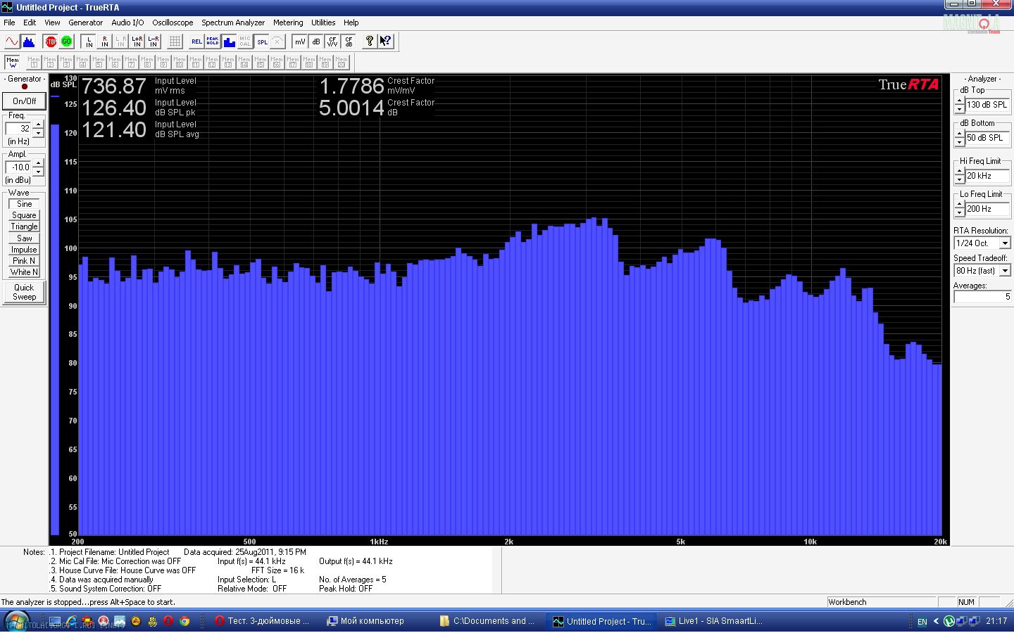Open the Spectrum Analyzer menu
Image resolution: width=1014 pixels, height=633 pixels.
(x=232, y=23)
